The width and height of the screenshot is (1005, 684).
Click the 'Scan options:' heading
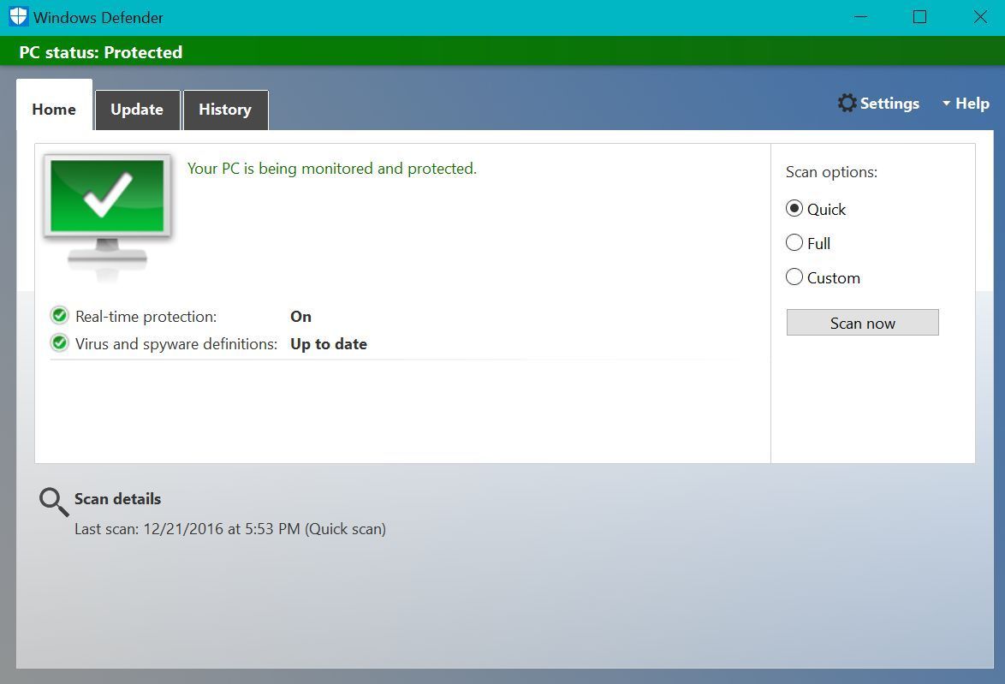click(831, 172)
